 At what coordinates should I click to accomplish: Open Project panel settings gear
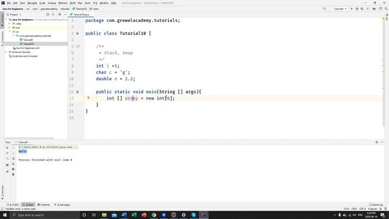(60, 15)
